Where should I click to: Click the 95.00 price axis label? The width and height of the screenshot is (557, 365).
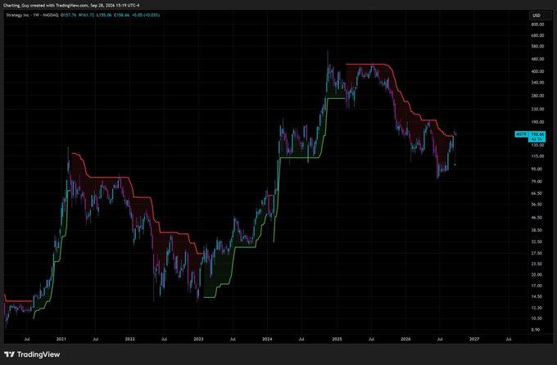[537, 169]
